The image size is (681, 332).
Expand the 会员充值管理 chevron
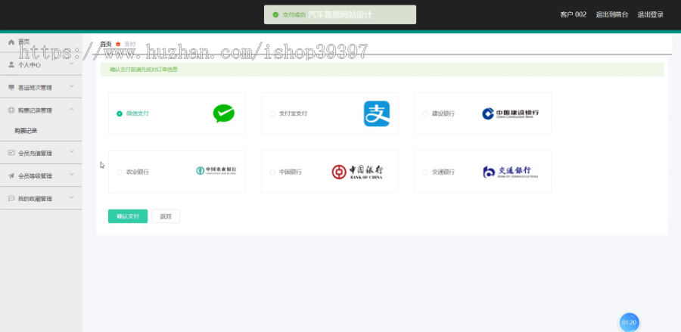pyautogui.click(x=72, y=152)
